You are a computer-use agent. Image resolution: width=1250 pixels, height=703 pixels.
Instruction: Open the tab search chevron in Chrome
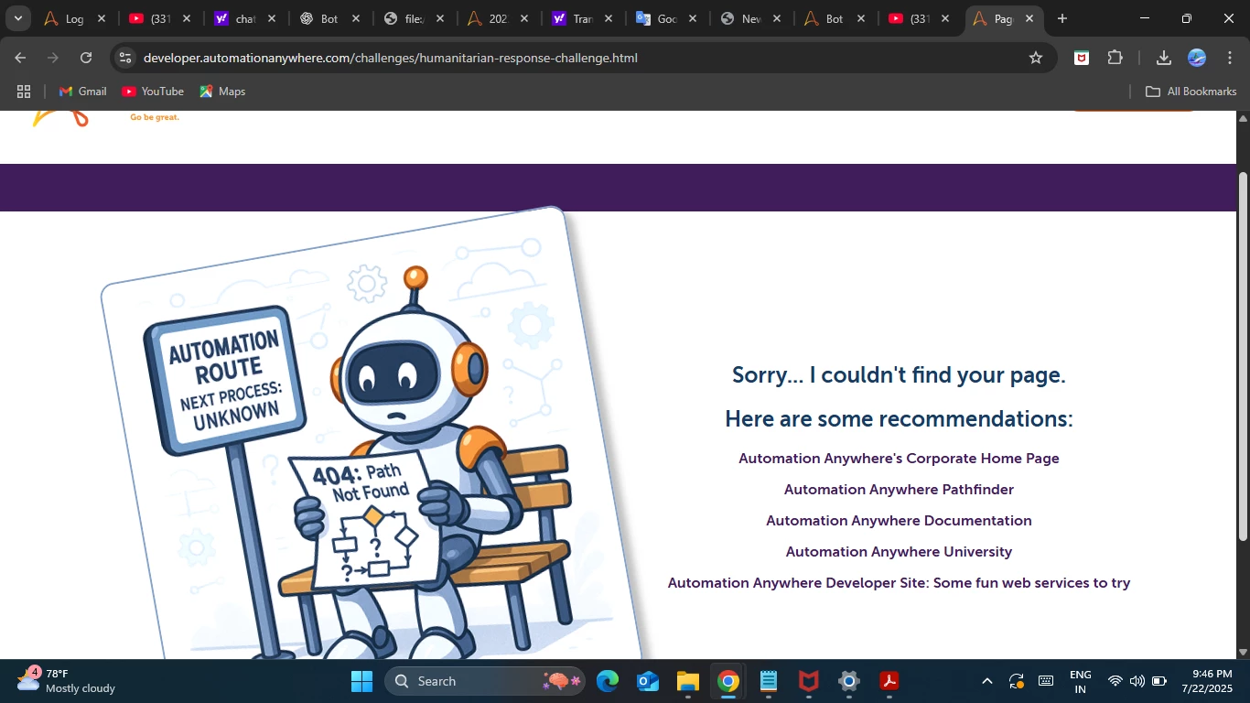(x=17, y=18)
